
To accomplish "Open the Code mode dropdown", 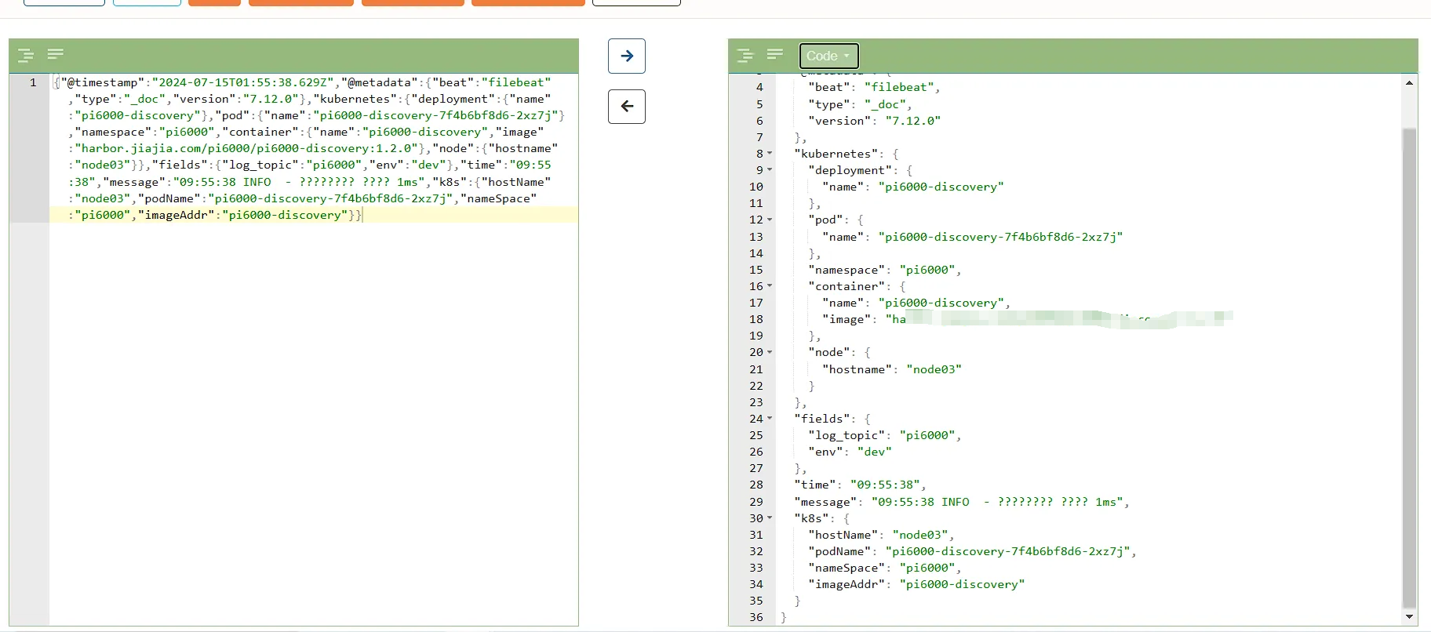I will [828, 56].
